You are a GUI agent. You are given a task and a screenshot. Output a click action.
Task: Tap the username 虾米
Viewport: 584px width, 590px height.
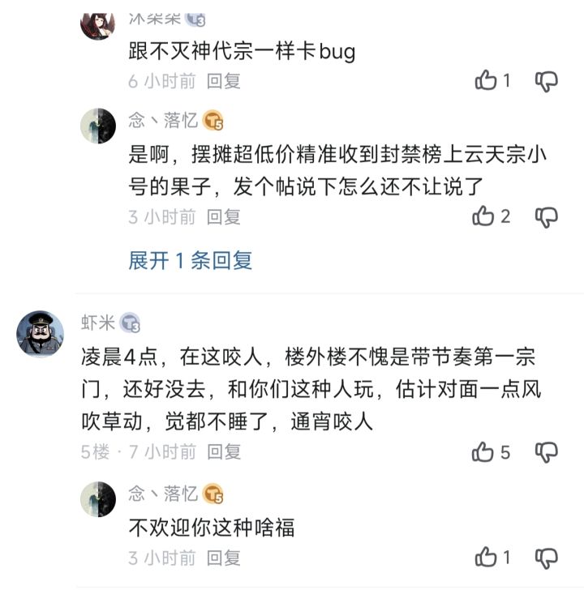coord(98,323)
